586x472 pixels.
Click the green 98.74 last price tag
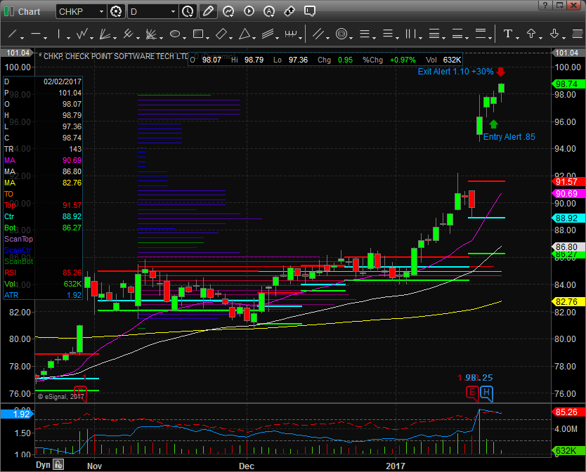pos(568,84)
